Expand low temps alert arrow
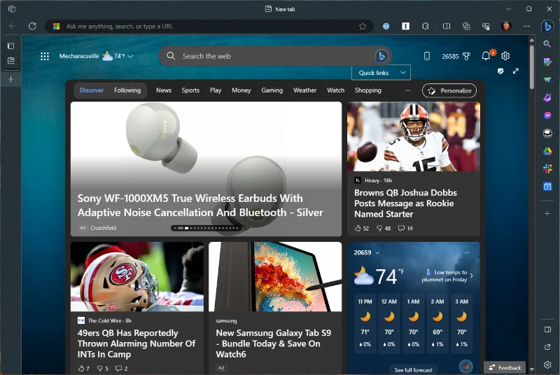The image size is (560, 375). [471, 275]
